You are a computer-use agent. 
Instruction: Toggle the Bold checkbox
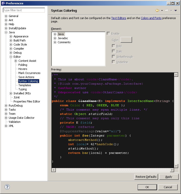pyautogui.click(x=113, y=46)
